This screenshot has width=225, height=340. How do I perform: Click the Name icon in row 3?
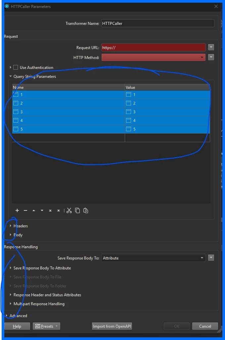point(16,112)
